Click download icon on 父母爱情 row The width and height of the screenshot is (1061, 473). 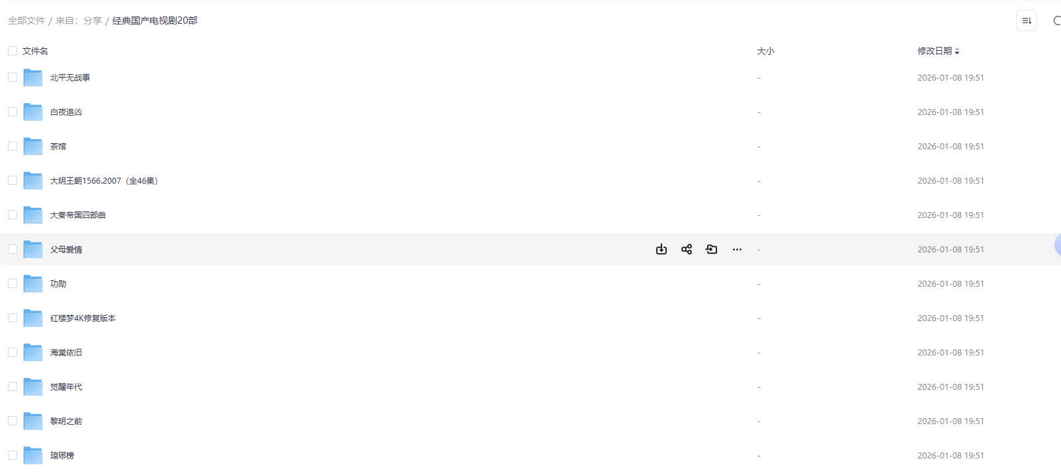[661, 249]
